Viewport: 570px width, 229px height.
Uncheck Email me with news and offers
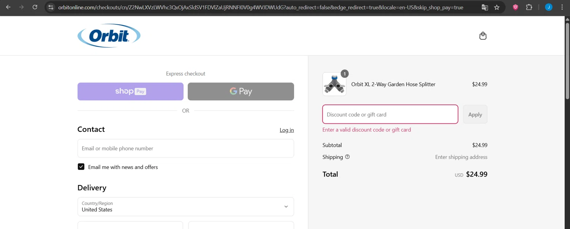pos(81,167)
